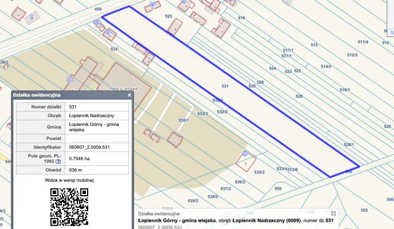Click the Powiat row label
The height and width of the screenshot is (229, 394).
point(54,138)
